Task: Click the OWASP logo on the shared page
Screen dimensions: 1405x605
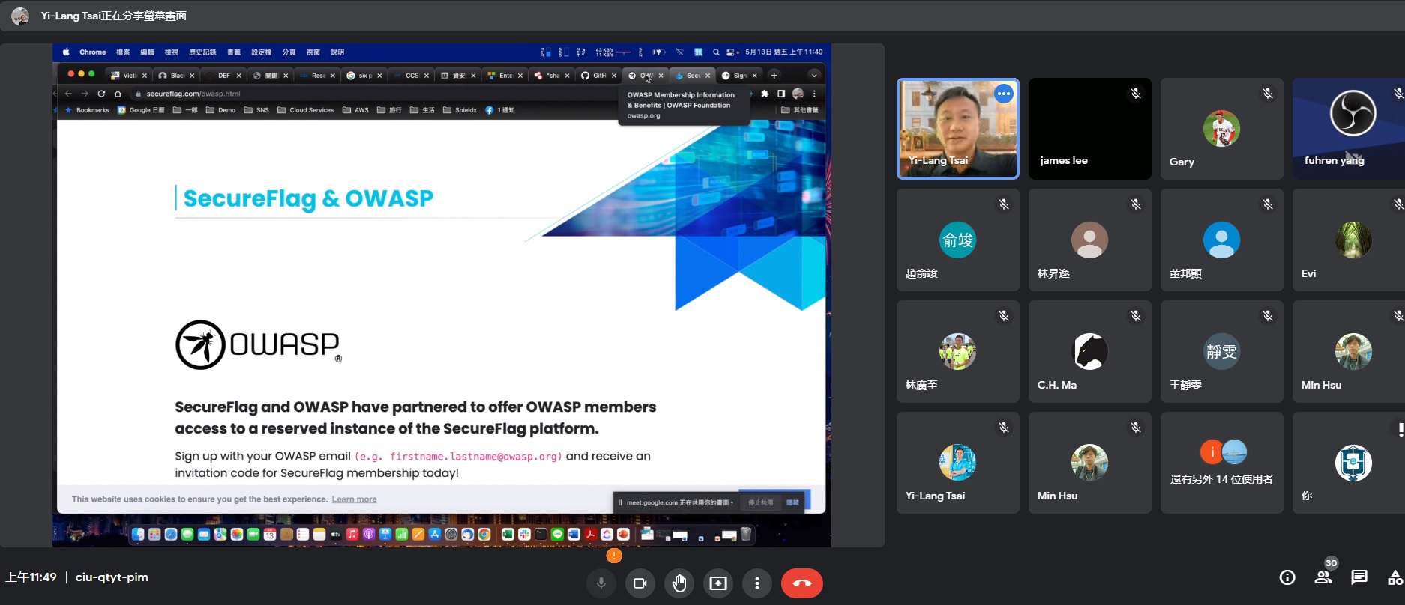Action: 258,345
